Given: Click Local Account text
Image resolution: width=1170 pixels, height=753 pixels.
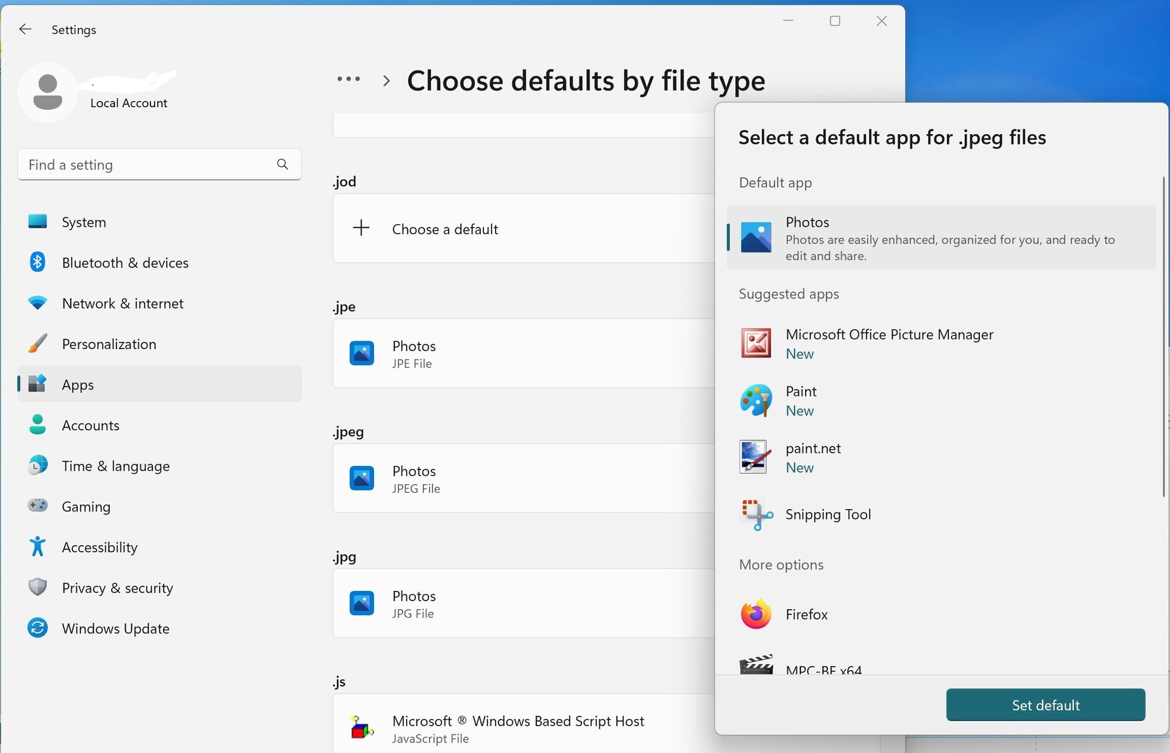Looking at the screenshot, I should coord(128,103).
